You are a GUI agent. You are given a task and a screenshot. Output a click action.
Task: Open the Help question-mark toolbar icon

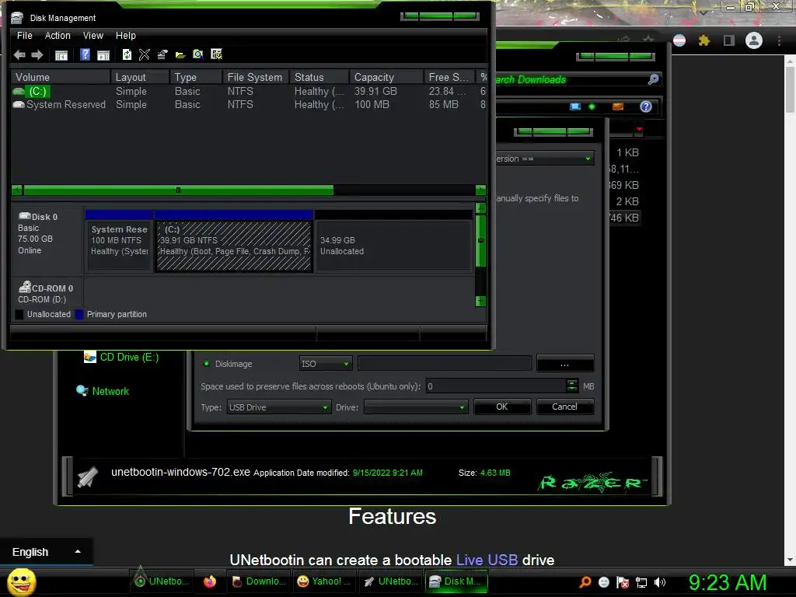click(x=85, y=54)
